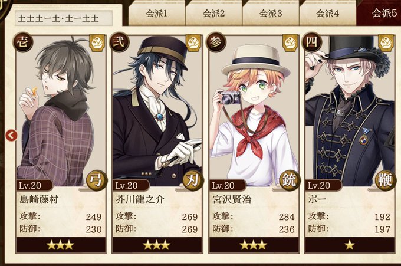Select slot 参 number badge

216,42
